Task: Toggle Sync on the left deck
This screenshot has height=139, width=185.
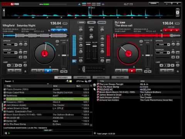Action: pos(55,71)
